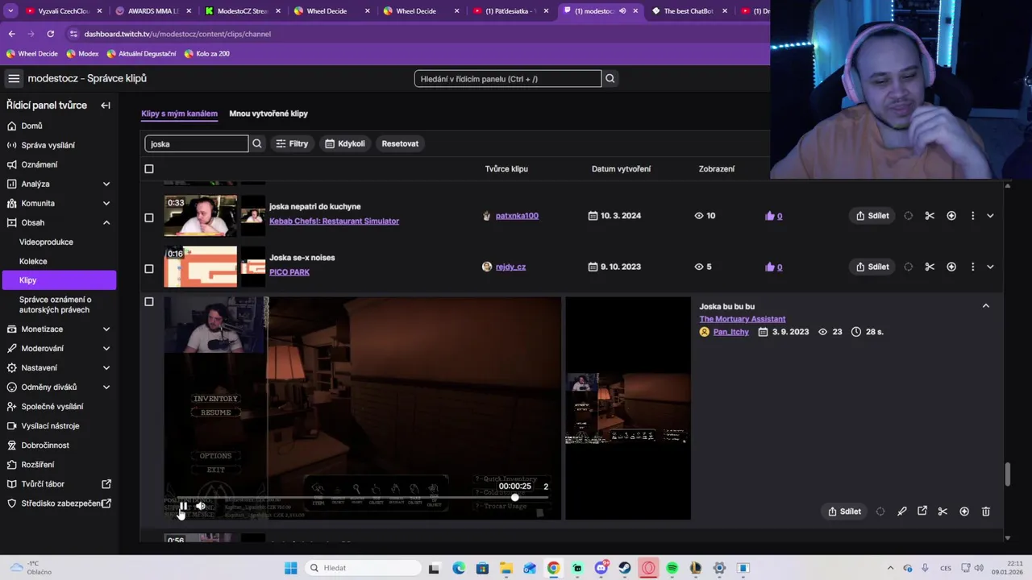Click the clip list vertical scrollbar thumb
The width and height of the screenshot is (1032, 580).
pos(1008,474)
